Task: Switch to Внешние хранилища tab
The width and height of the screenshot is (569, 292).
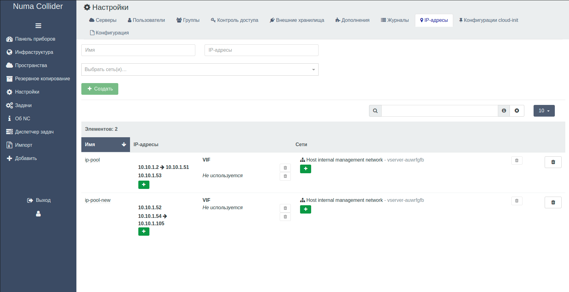Action: coord(297,20)
